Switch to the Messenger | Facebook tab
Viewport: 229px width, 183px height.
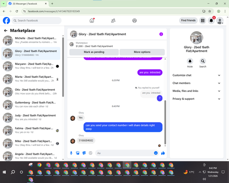(28, 4)
